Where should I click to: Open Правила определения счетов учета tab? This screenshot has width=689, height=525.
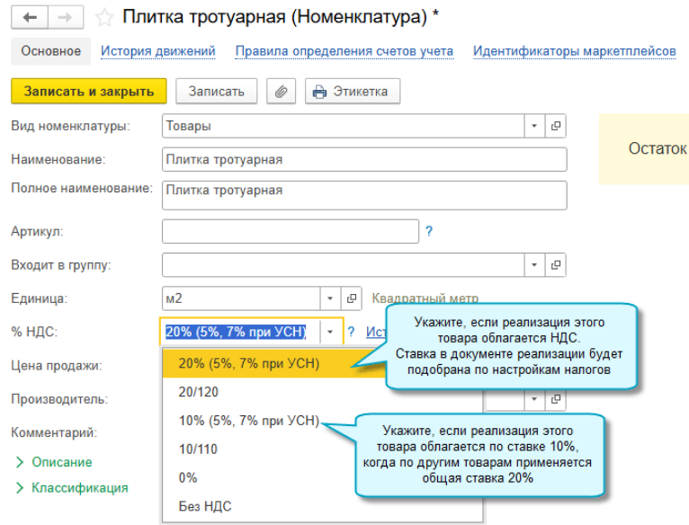point(344,51)
